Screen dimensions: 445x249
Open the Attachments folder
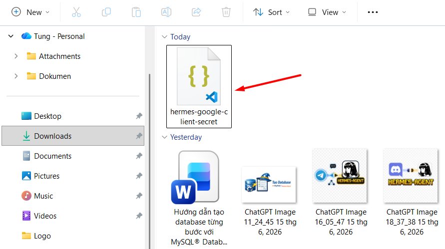(53, 56)
